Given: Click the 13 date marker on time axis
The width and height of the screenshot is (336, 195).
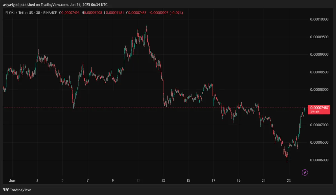Looking at the screenshot, I should pyautogui.click(x=163, y=180).
